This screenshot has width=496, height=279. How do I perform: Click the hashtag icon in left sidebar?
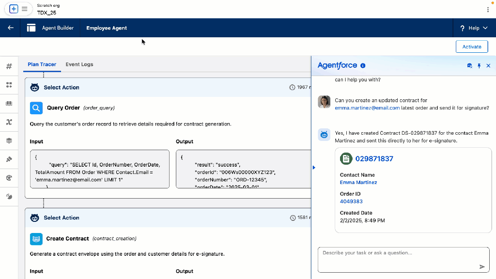pos(9,66)
